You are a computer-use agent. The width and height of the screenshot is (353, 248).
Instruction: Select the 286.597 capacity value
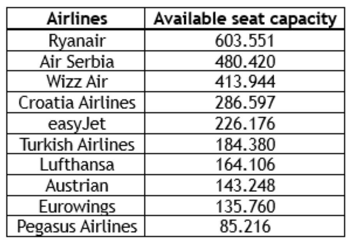(x=245, y=102)
